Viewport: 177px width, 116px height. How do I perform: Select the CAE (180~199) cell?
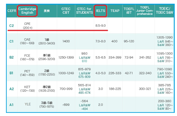tap(27, 41)
